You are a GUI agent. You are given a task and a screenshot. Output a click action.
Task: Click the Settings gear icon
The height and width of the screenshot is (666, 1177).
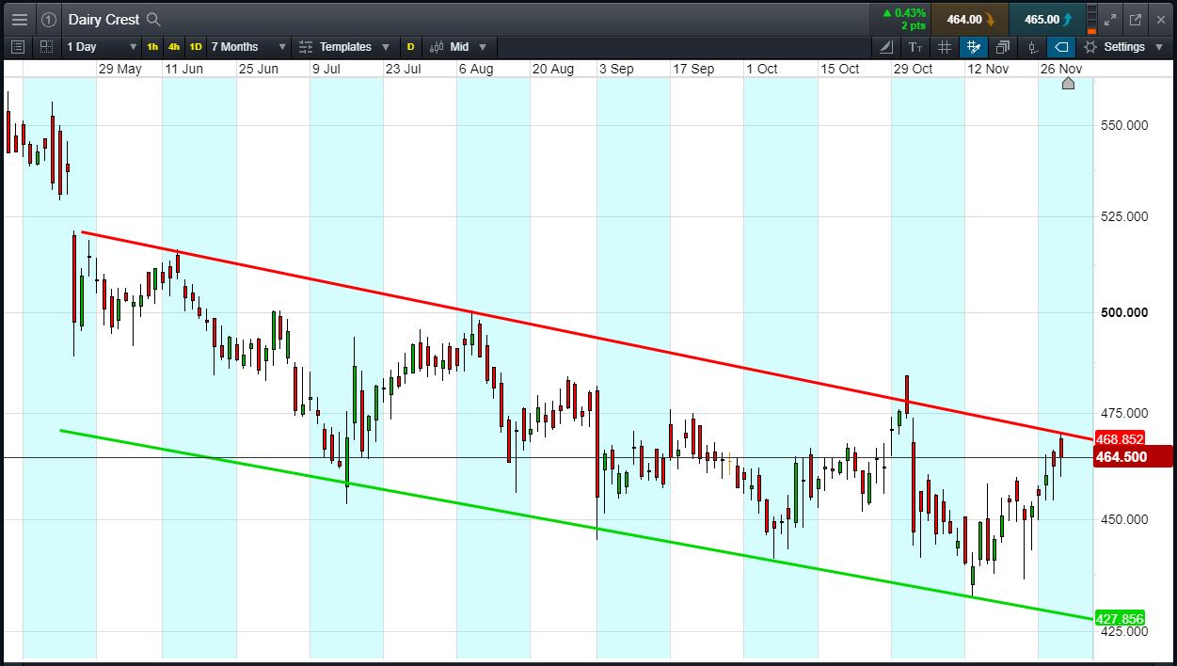pyautogui.click(x=1090, y=46)
